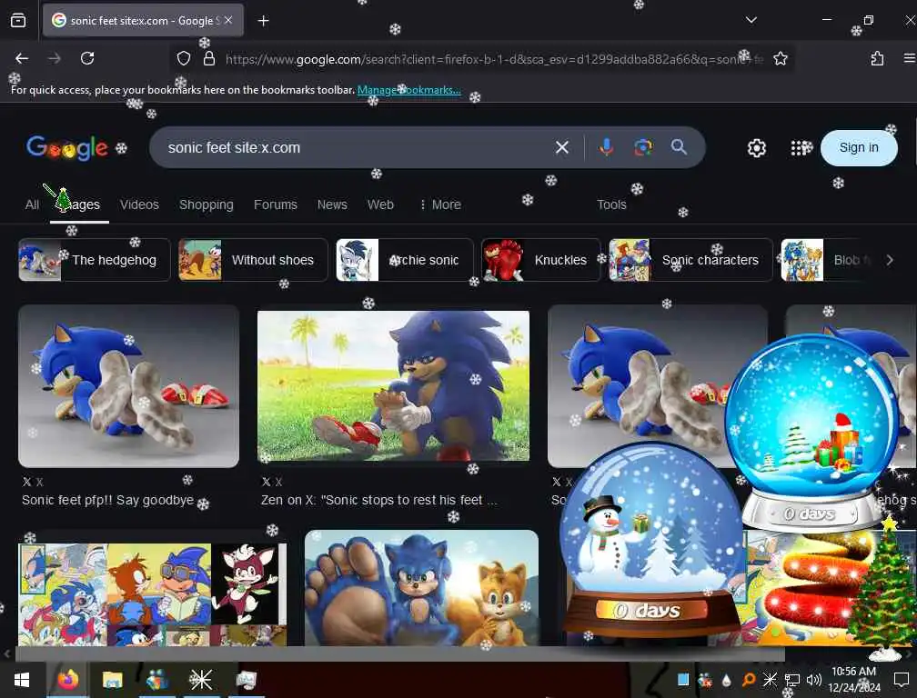Switch to the Shopping tab
917x698 pixels.
pyautogui.click(x=206, y=204)
